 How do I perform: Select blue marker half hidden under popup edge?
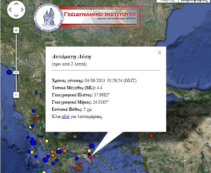click(x=56, y=133)
